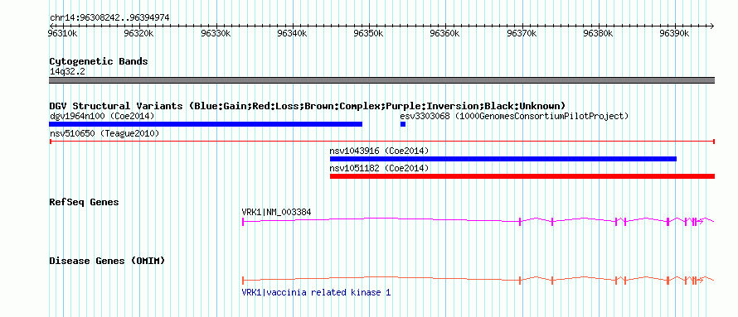Click the 96330k ruler tick label

[216, 34]
